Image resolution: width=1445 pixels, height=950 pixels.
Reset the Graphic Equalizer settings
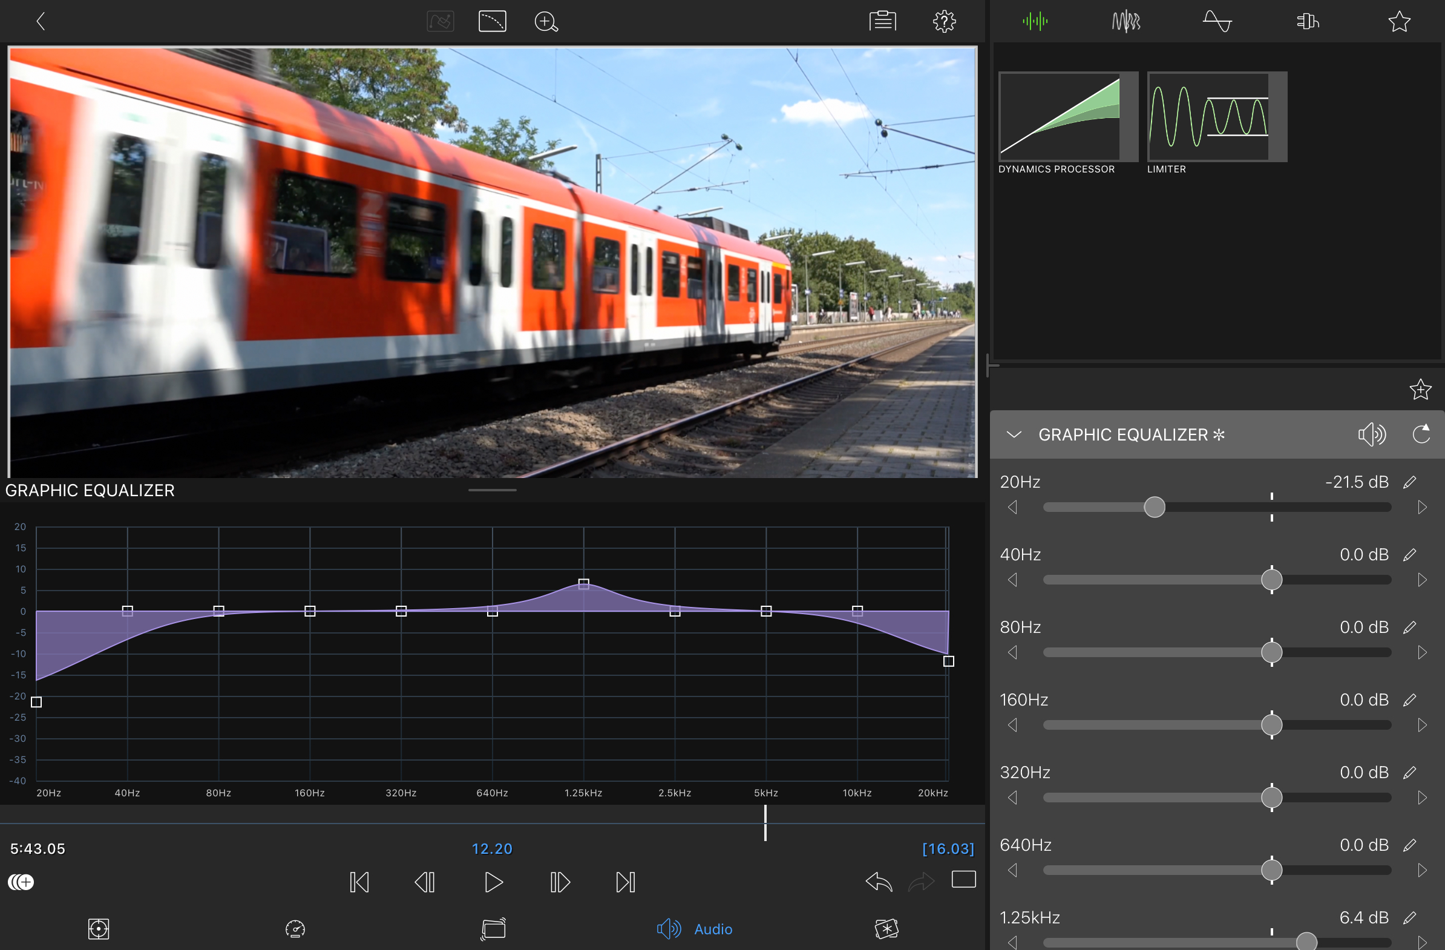1421,434
